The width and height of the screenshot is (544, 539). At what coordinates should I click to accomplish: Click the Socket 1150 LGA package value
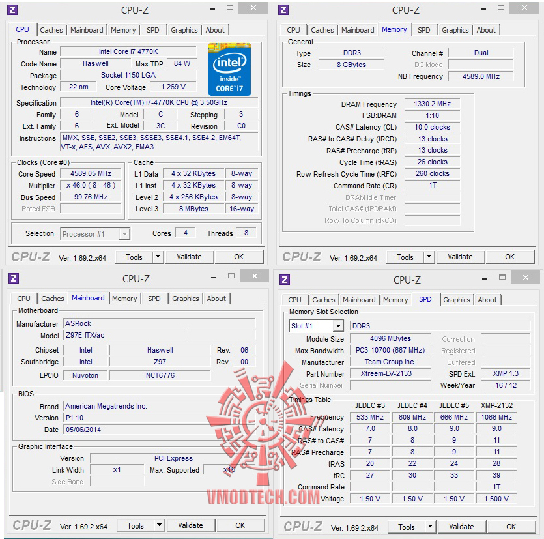(128, 75)
